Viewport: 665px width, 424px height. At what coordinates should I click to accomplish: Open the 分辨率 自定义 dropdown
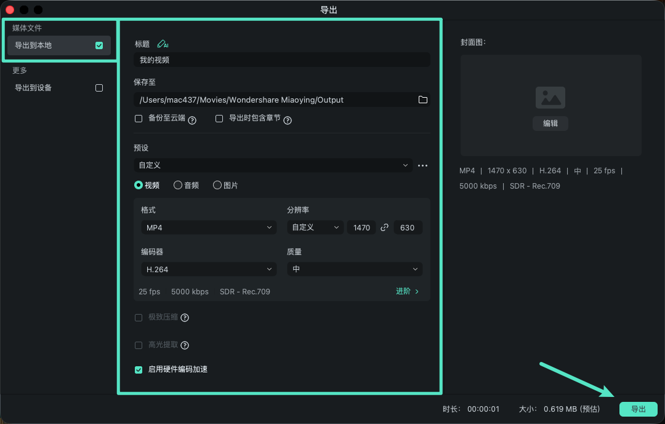(315, 227)
